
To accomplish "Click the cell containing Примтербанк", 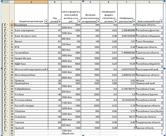I will (31, 83).
